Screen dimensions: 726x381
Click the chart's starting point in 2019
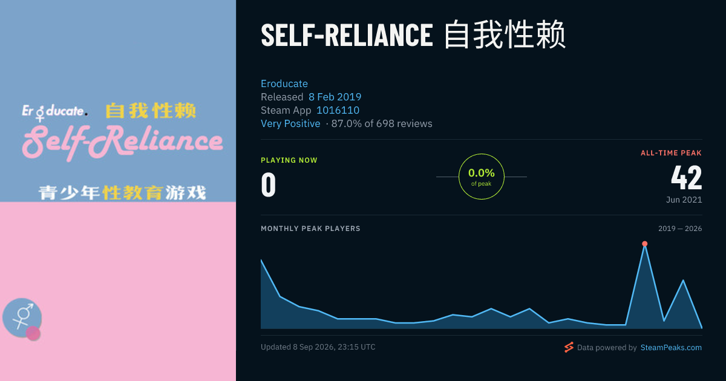(261, 260)
